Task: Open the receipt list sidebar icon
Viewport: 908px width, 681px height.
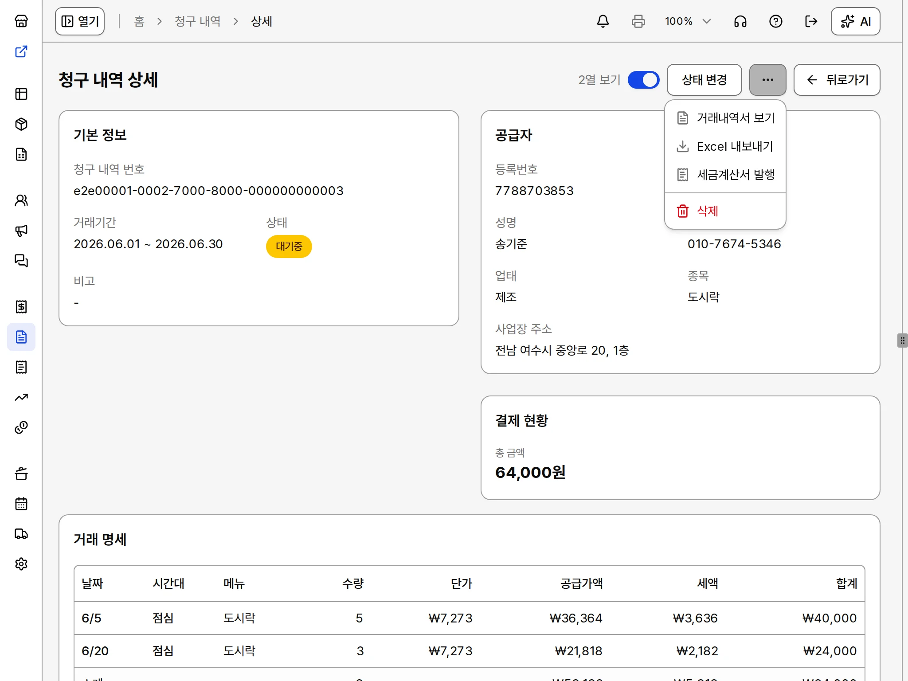Action: [21, 367]
